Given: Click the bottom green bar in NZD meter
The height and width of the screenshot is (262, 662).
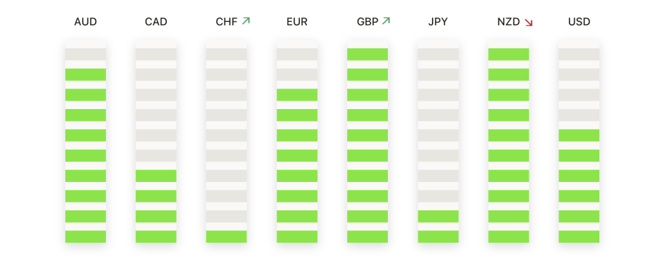Looking at the screenshot, I should 508,236.
